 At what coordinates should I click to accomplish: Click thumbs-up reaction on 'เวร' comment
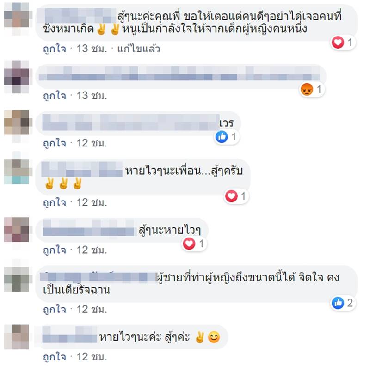point(222,137)
